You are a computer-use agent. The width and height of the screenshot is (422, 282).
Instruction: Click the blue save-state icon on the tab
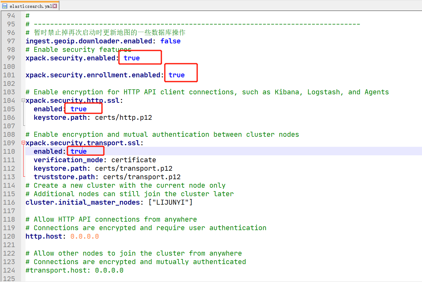tap(5, 6)
